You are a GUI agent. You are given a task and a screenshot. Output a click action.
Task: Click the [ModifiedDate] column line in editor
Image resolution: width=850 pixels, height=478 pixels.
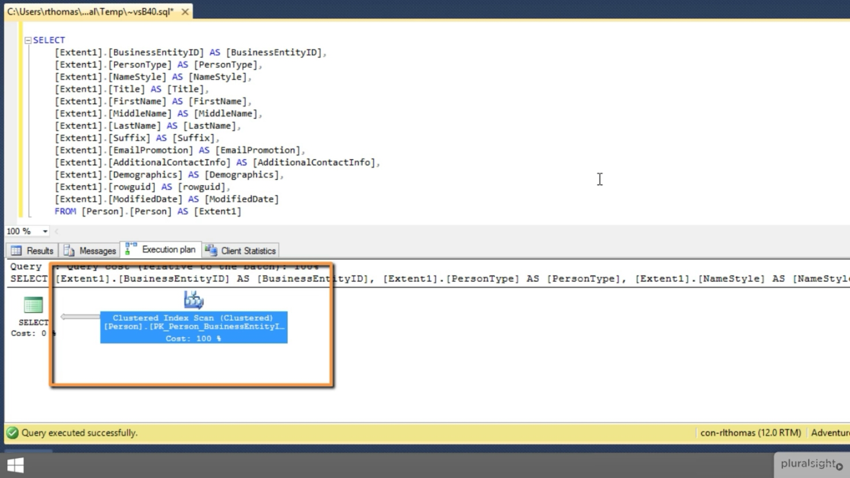(167, 199)
